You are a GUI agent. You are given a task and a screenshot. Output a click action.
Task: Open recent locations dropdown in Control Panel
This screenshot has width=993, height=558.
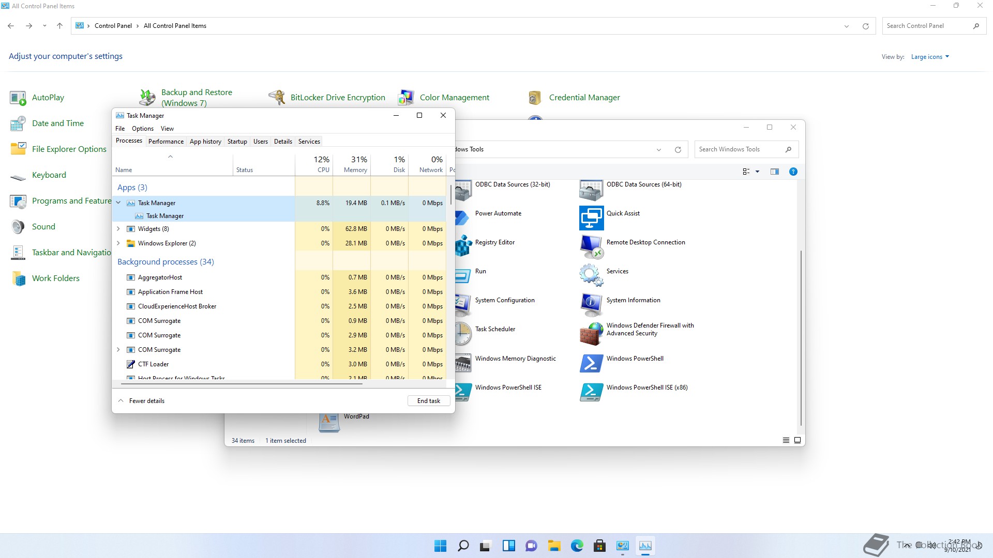click(x=44, y=26)
